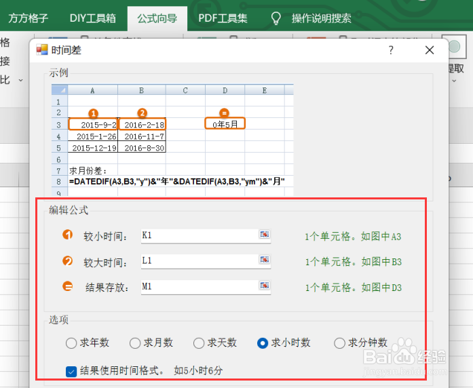
Task: Click the help question mark in dialog
Action: tap(391, 50)
